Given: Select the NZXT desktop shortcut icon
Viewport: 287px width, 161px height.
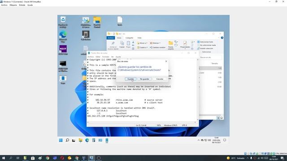Looking at the screenshot, I should point(63,50).
